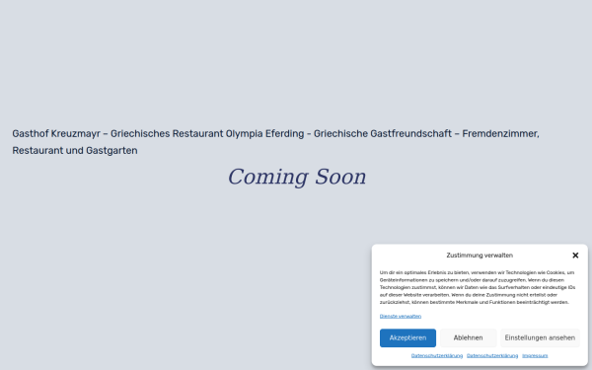
Task: Decline cookies via the Ablehnen button
Action: 468,337
